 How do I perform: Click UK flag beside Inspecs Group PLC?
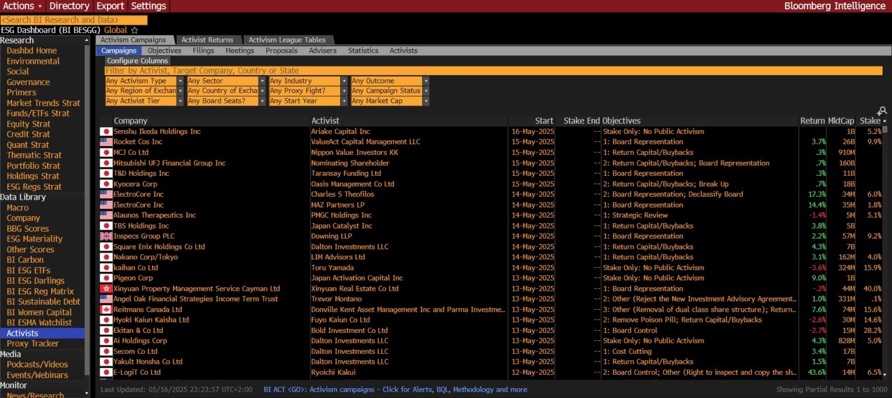(106, 236)
